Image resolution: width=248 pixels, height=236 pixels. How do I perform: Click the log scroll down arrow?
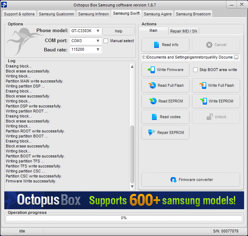tap(132, 186)
